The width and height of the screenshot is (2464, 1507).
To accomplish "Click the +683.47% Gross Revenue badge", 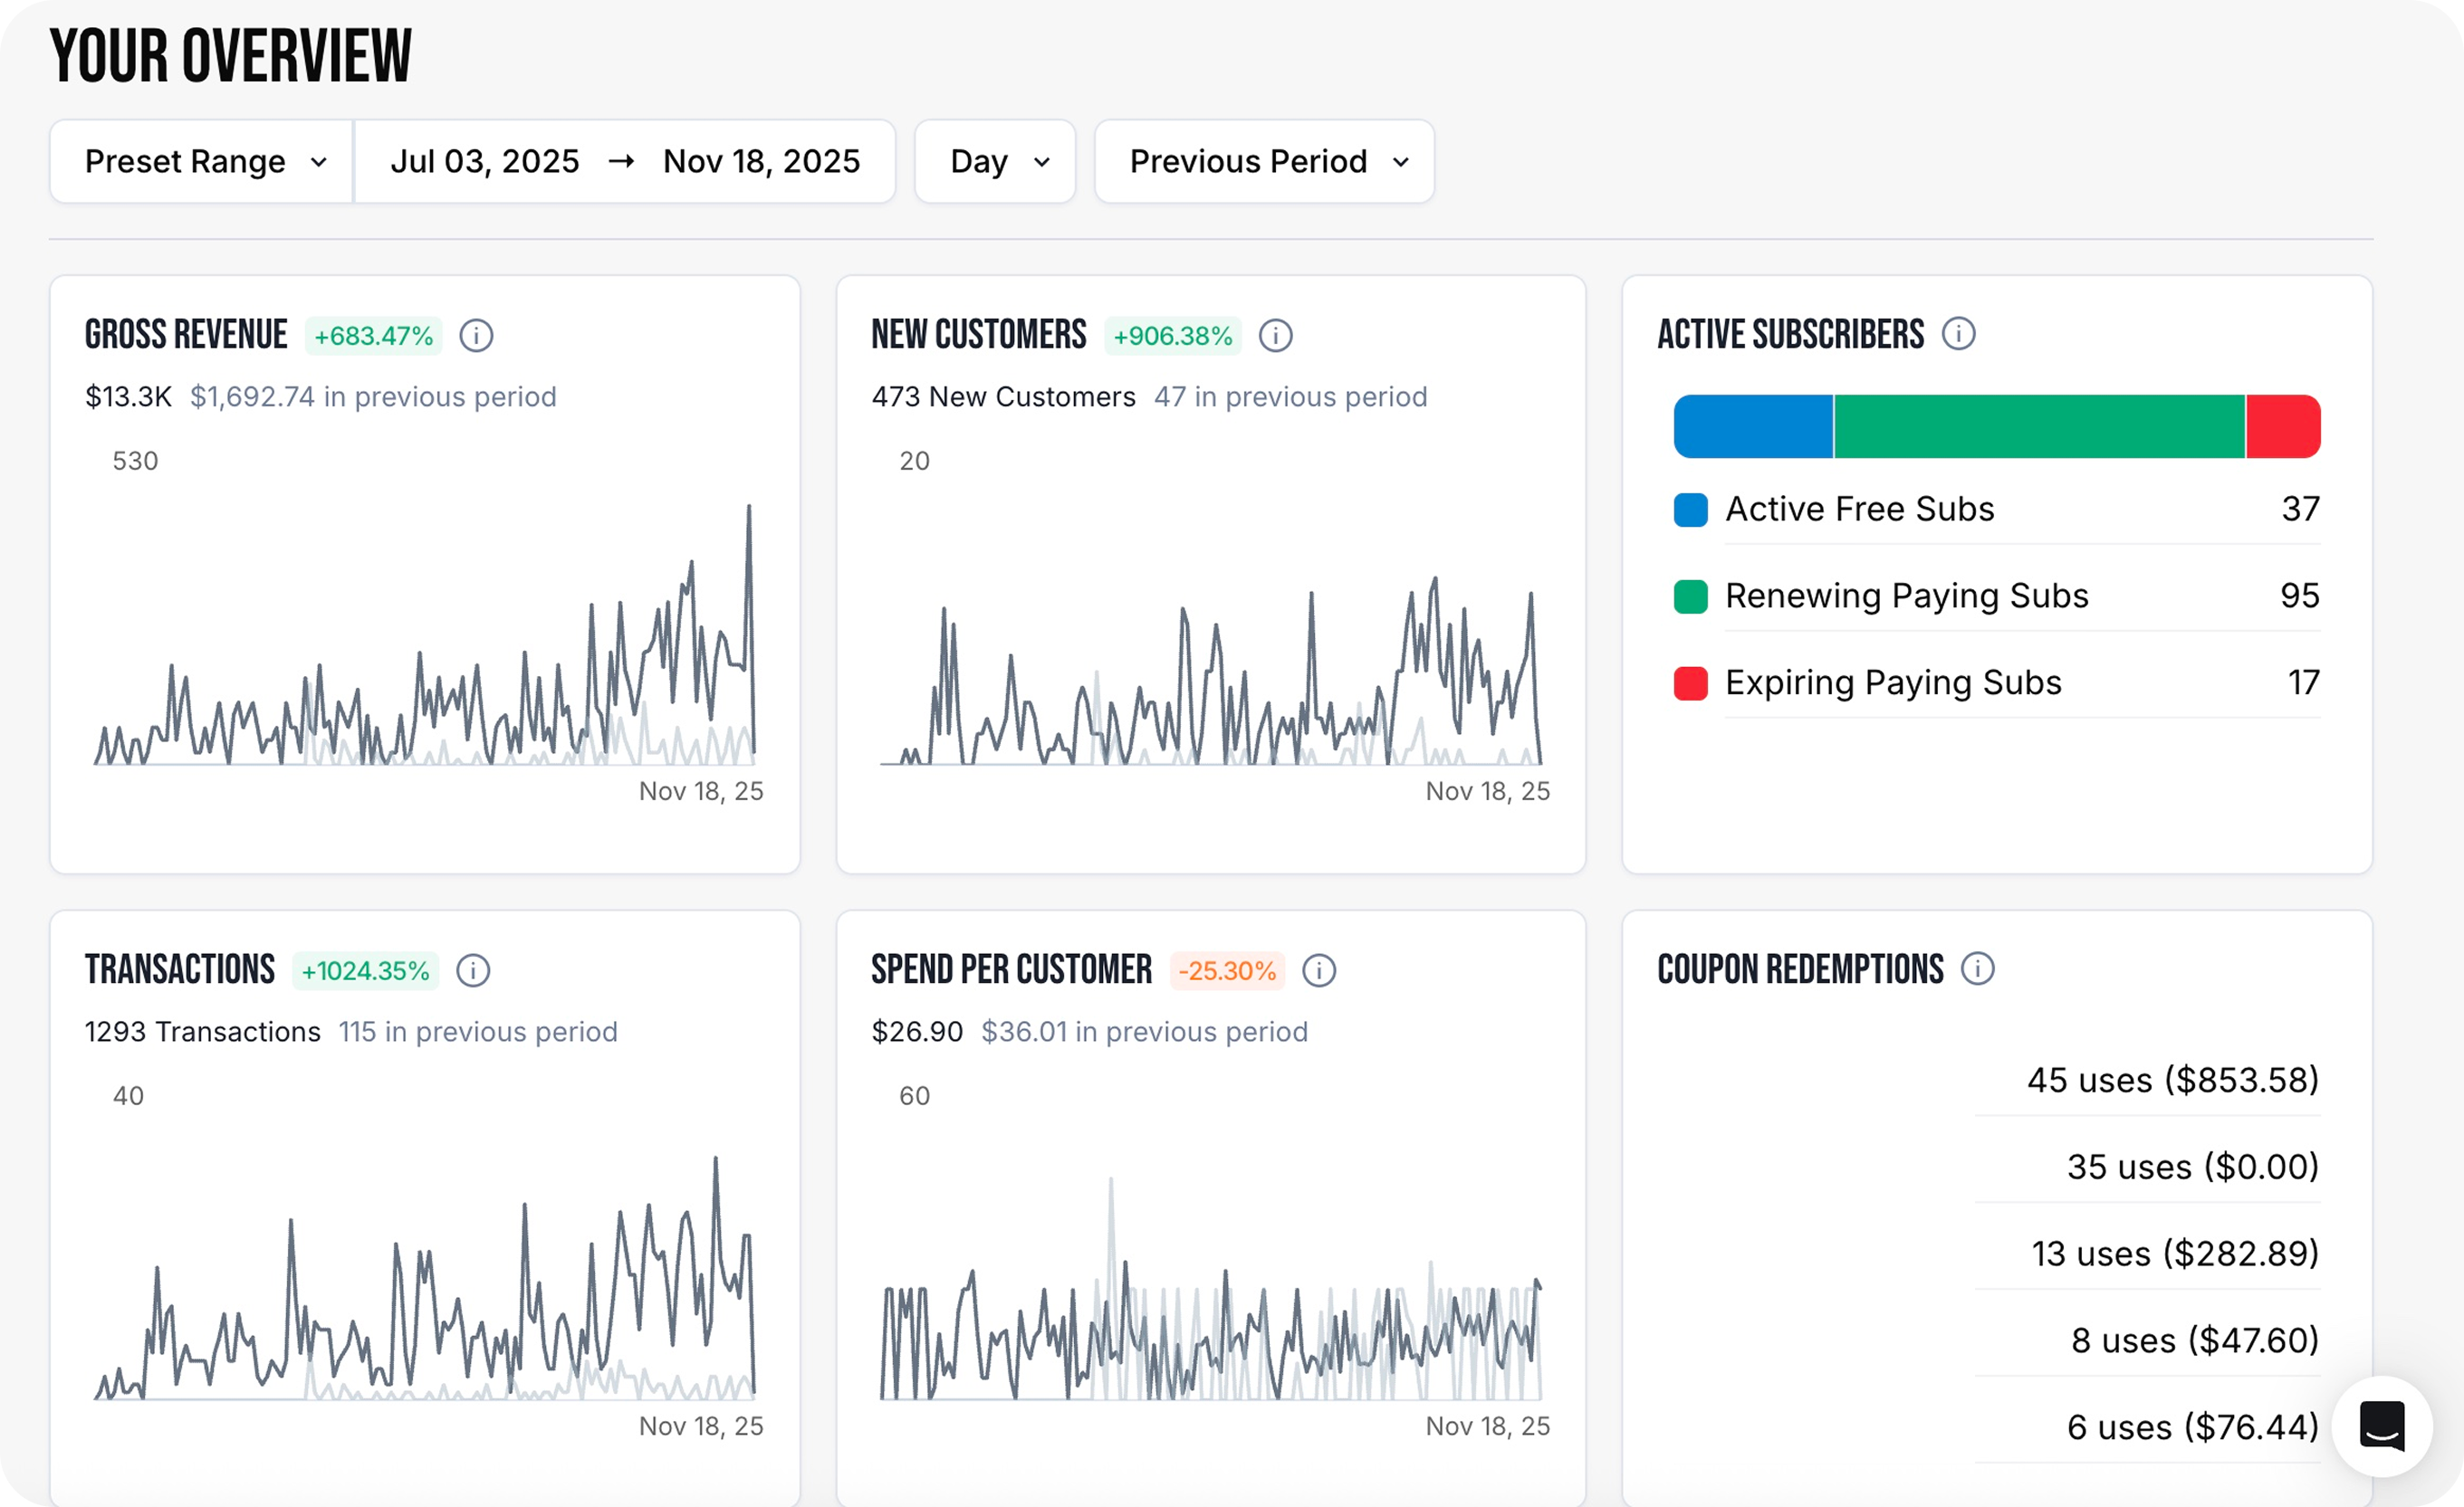I will pos(373,336).
